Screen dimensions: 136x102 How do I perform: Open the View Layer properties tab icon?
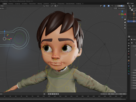coord(129,48)
